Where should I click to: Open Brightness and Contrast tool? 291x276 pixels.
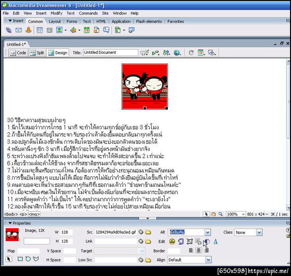pyautogui.click(x=207, y=242)
